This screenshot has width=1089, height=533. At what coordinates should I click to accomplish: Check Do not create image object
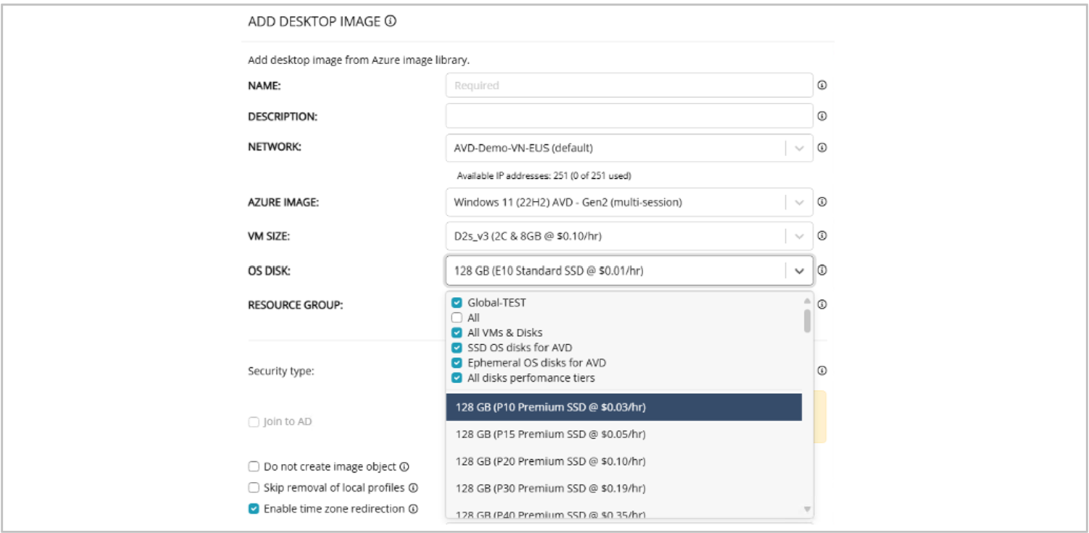point(254,467)
